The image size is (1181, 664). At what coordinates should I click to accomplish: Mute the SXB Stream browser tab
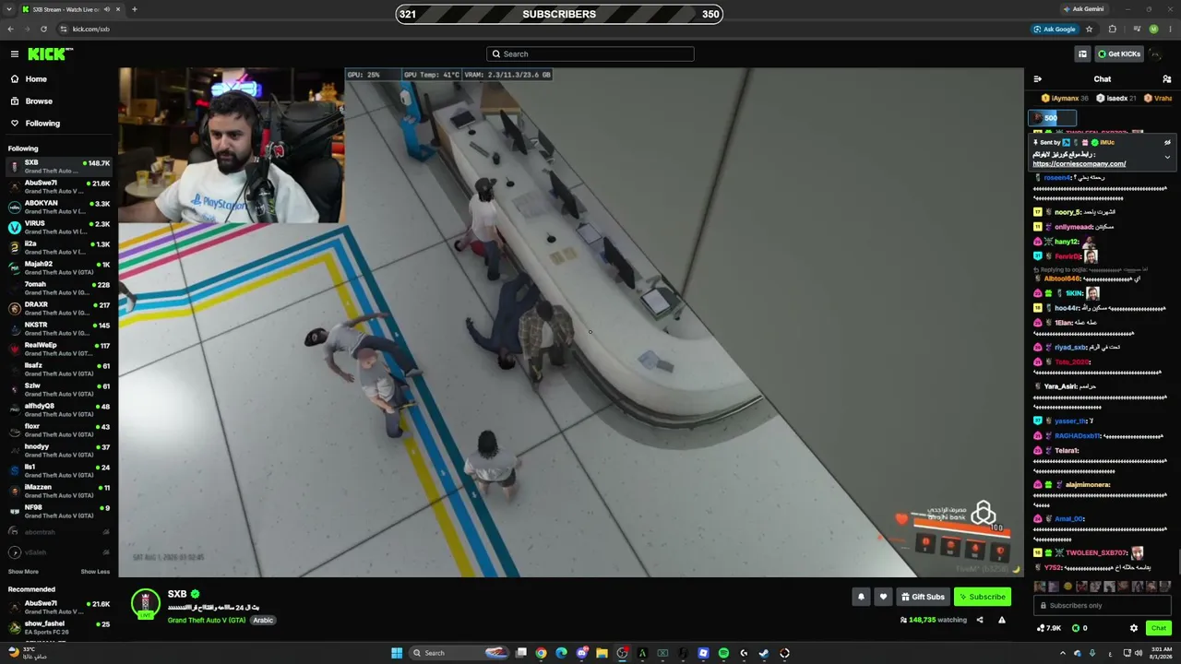click(107, 9)
